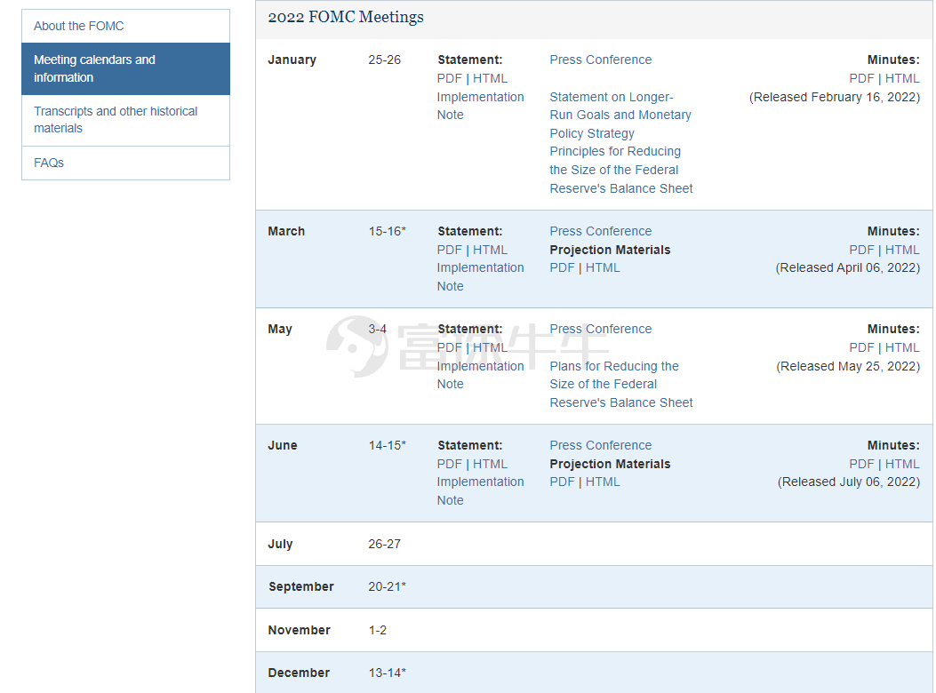The height and width of the screenshot is (693, 936).
Task: Open January statement HTML link
Action: point(490,79)
